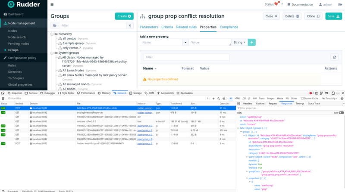345x192 pixels.
Task: Collapse the 'data: Object' JSON node
Action: pyautogui.click(x=238, y=128)
